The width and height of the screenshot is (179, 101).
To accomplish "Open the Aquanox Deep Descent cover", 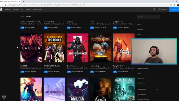I will (124, 89).
